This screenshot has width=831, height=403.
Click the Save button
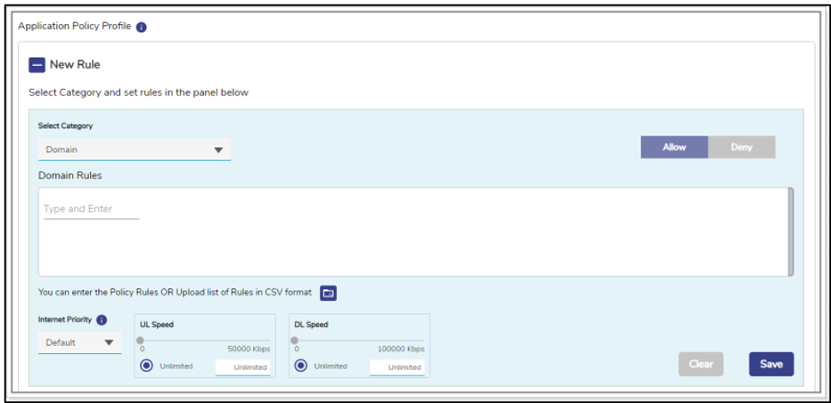(x=770, y=364)
